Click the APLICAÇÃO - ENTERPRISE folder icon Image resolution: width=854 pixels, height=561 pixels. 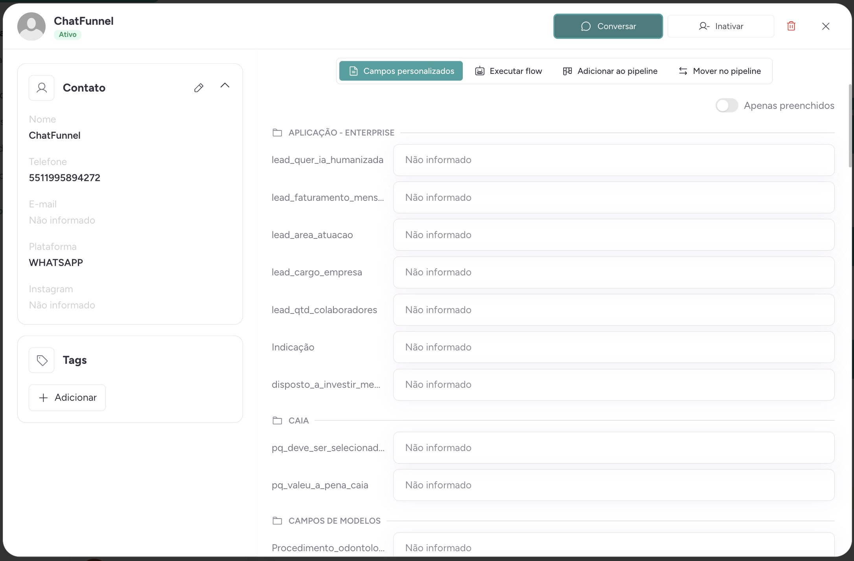277,132
